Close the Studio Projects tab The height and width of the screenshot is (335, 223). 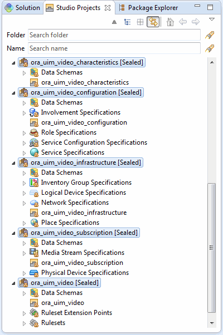pos(108,8)
